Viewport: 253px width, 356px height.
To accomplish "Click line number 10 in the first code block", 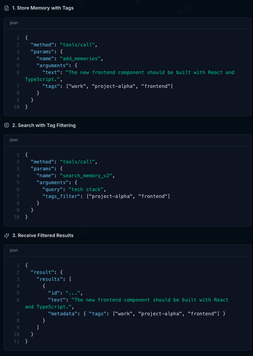I will (16, 107).
